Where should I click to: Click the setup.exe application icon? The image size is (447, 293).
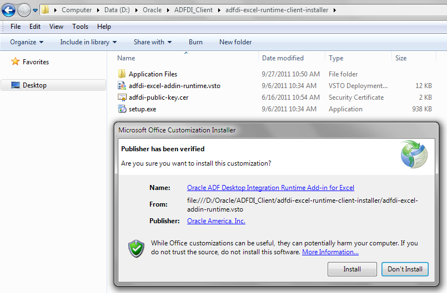coord(122,109)
